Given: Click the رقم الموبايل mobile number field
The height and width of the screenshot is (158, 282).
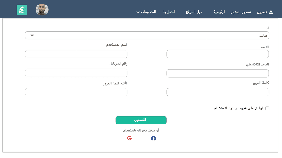Looking at the screenshot, I should coord(76,73).
